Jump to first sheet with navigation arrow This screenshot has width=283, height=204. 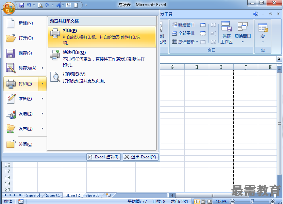[x=5, y=195]
